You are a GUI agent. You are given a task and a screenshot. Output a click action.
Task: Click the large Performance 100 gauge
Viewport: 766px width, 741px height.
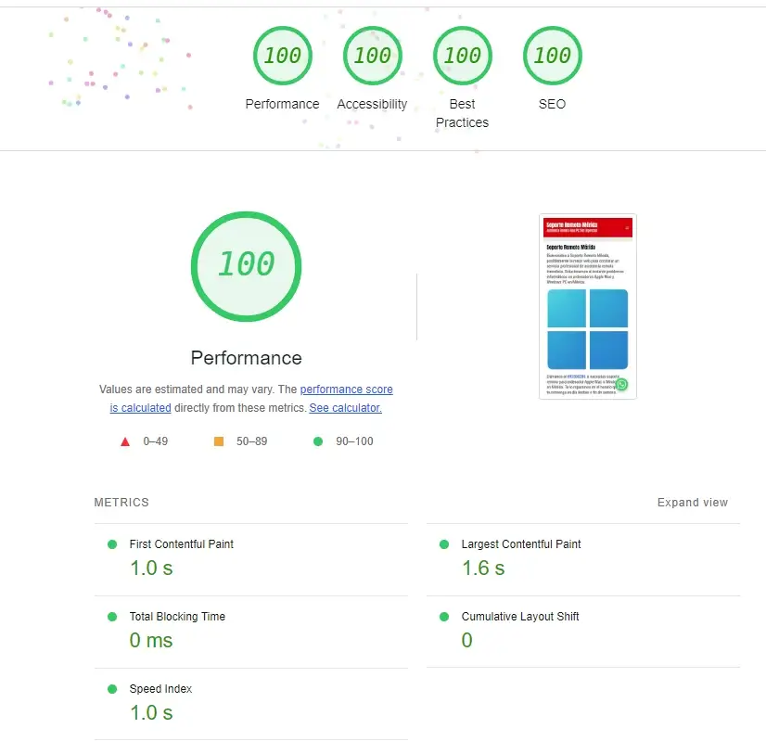tap(246, 266)
